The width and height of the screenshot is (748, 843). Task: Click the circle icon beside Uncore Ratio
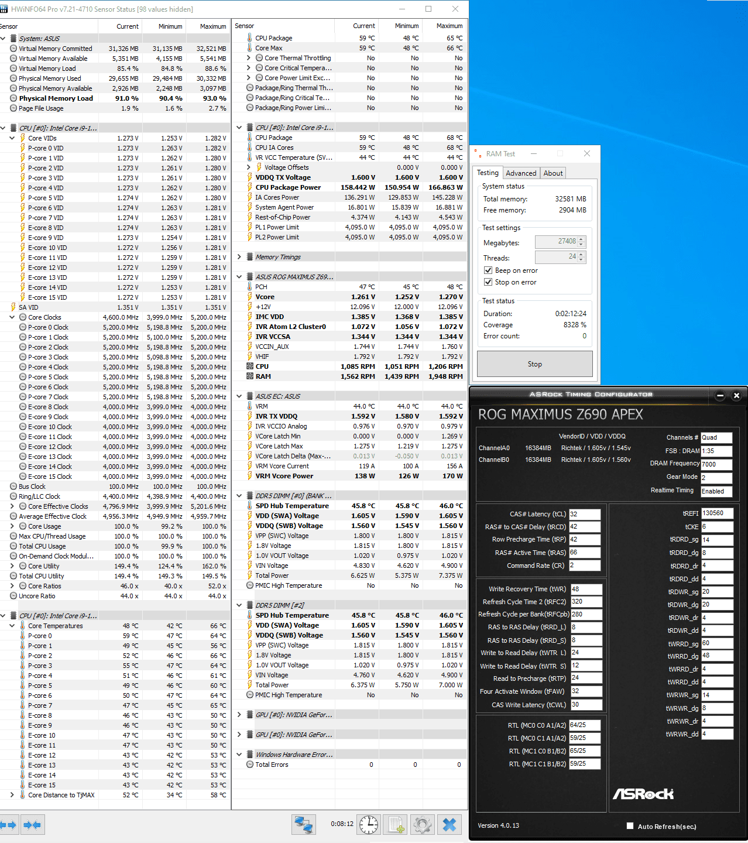(x=13, y=596)
